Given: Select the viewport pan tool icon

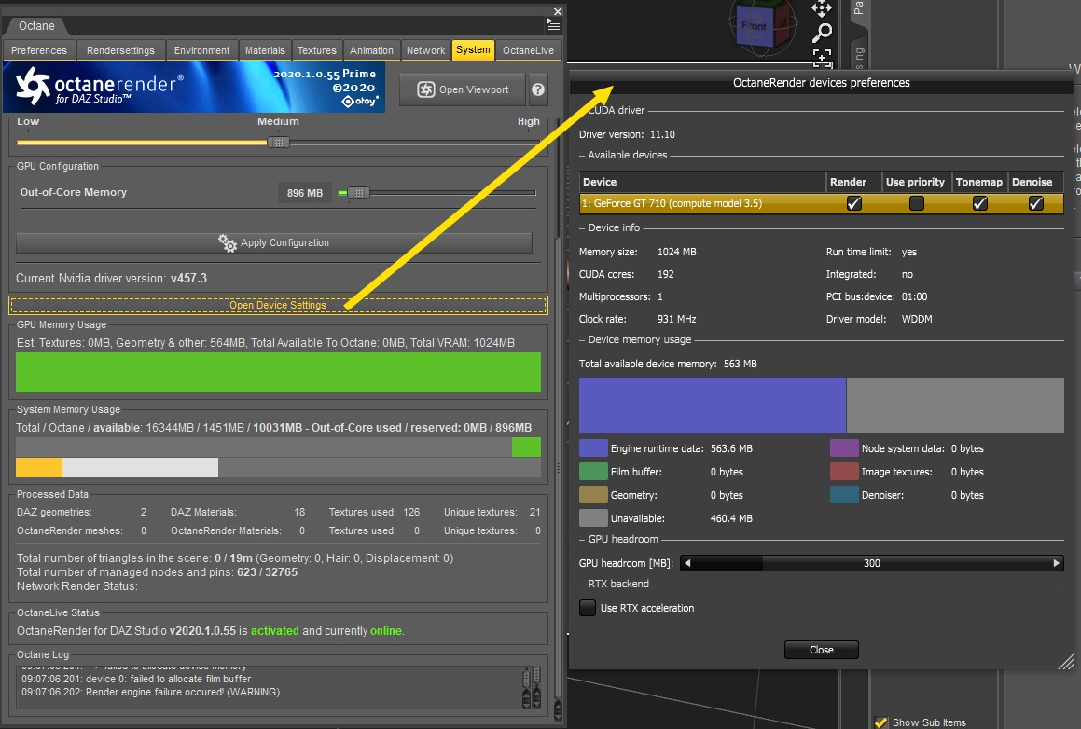Looking at the screenshot, I should 822,8.
